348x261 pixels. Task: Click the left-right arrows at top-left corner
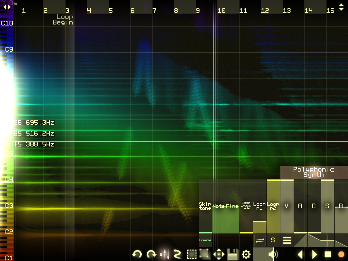pos(7,7)
